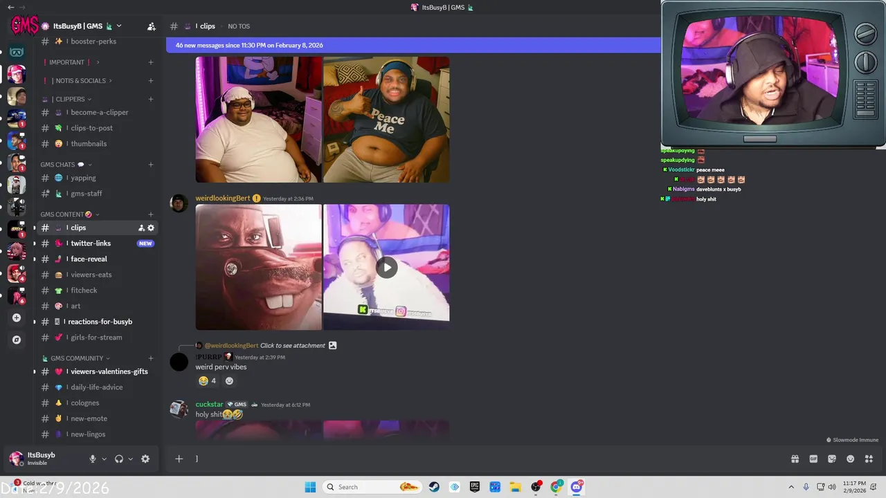Screen dimensions: 886x498
Task: Play the video in weirdlookingBert's message
Action: tap(386, 267)
